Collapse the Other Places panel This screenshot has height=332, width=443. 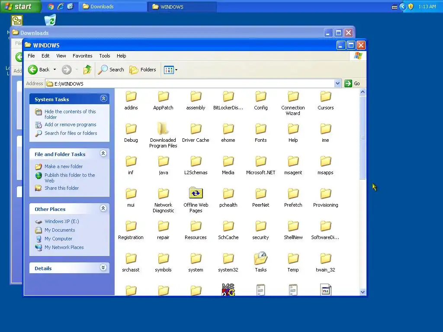click(x=103, y=208)
